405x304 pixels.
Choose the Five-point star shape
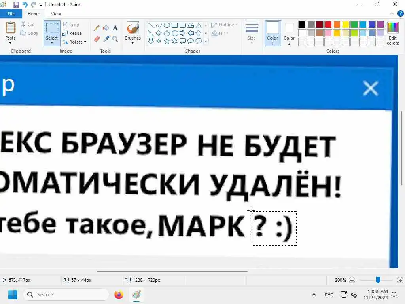pyautogui.click(x=167, y=41)
